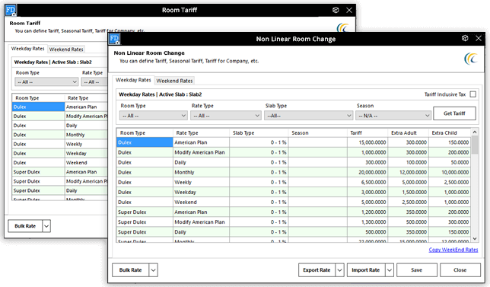Click the 6,500.0000 tariff for Dulex Weekly
490x287 pixels.
367,182
